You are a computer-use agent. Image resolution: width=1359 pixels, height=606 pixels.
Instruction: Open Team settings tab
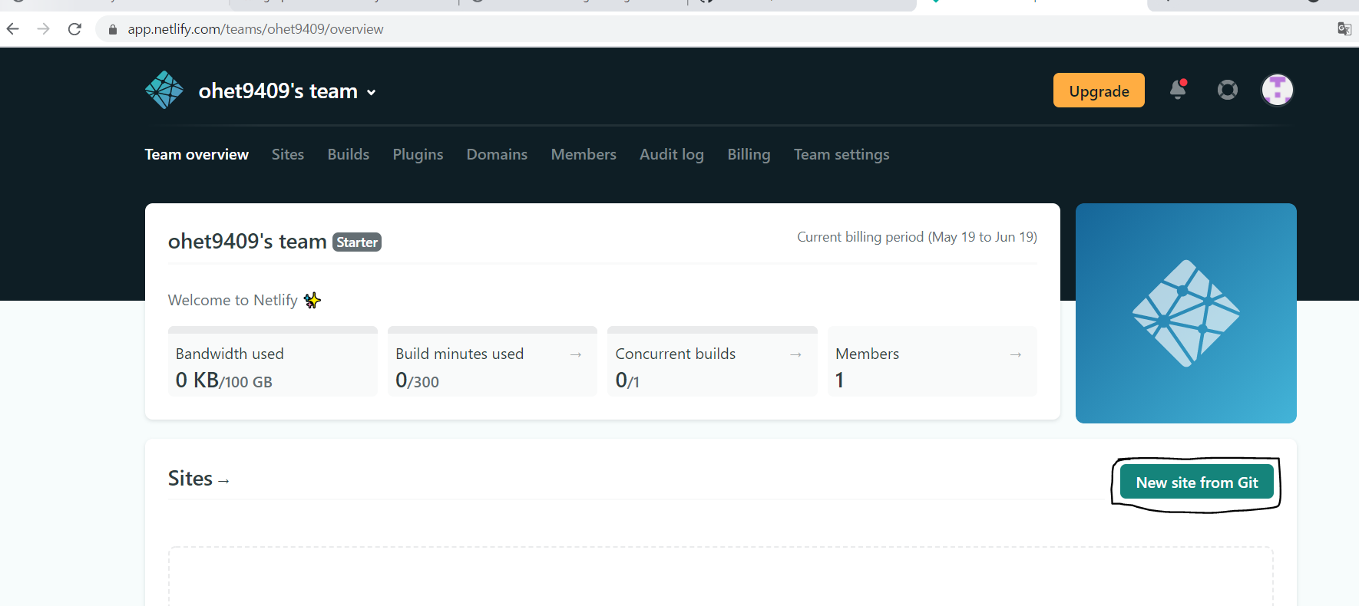[842, 154]
